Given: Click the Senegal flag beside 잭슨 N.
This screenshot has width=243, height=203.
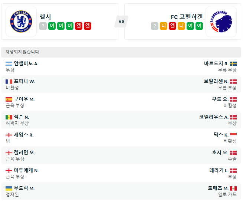Looking at the screenshot, I should [9, 117].
